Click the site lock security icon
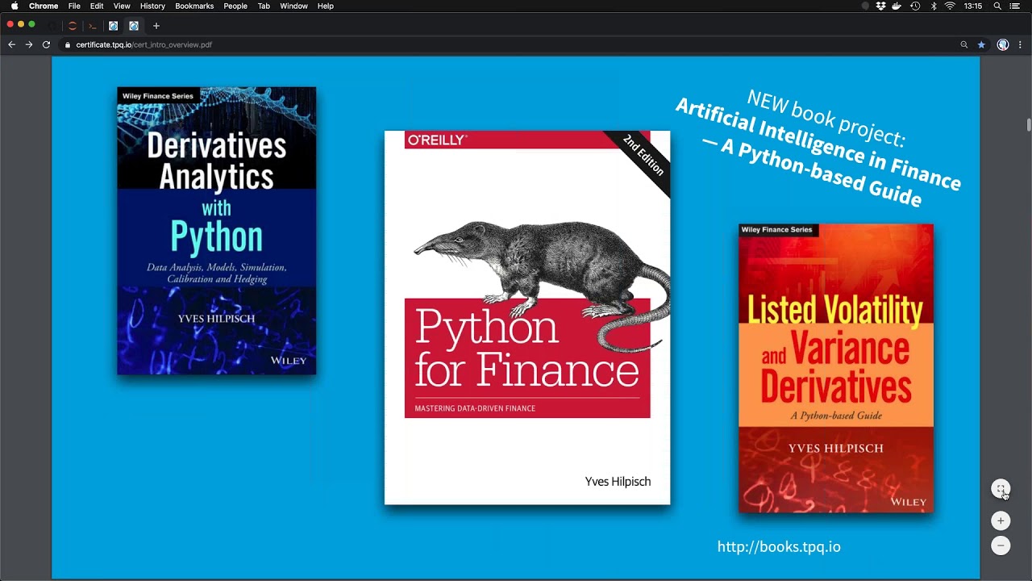This screenshot has height=581, width=1032. click(x=68, y=45)
